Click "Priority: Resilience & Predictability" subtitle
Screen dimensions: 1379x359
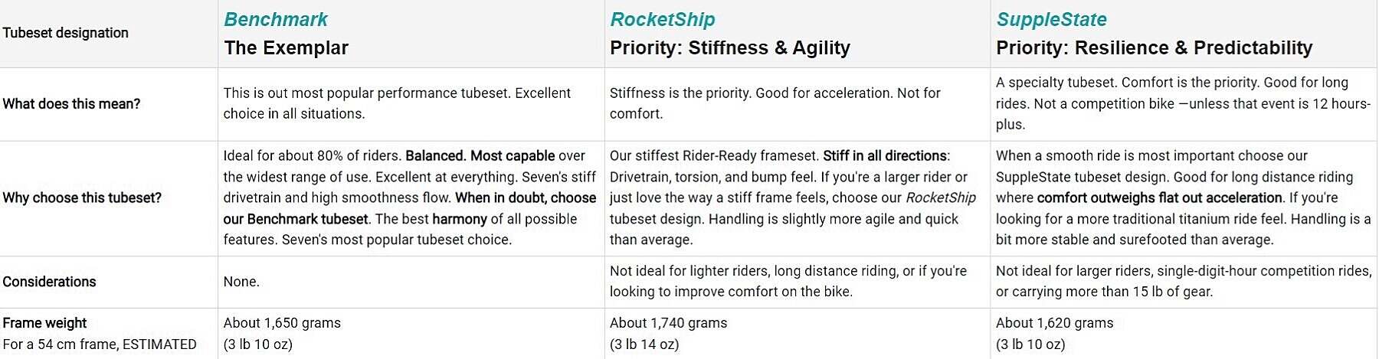1154,47
